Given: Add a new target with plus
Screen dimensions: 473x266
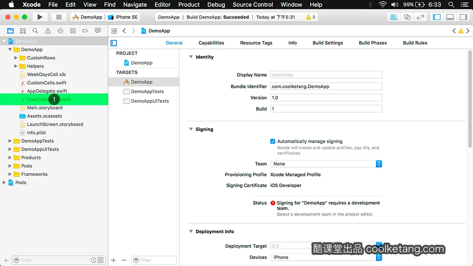Looking at the screenshot, I should pos(113,260).
